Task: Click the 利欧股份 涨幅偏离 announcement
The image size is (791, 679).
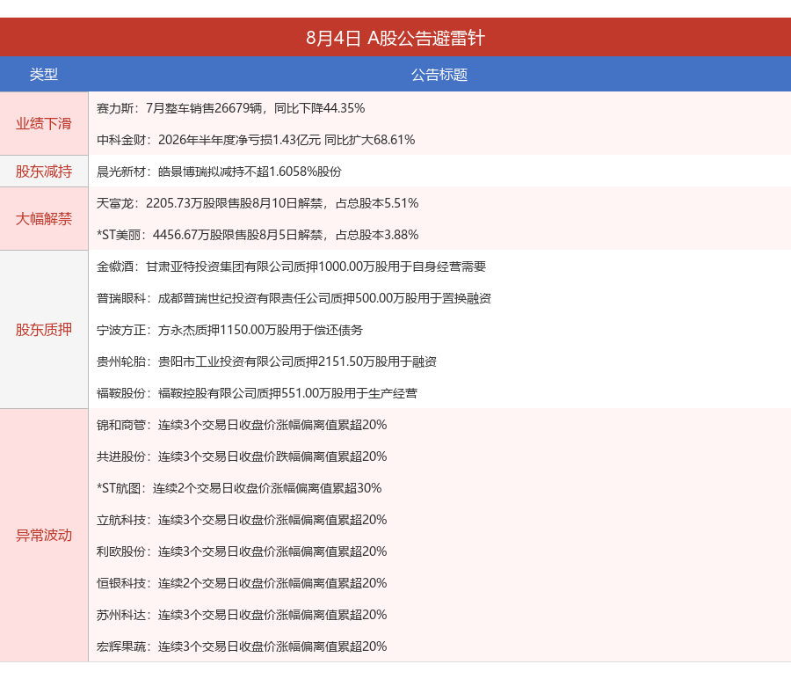Action: click(242, 551)
